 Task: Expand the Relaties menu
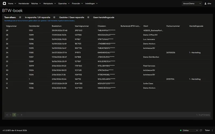[36, 3]
